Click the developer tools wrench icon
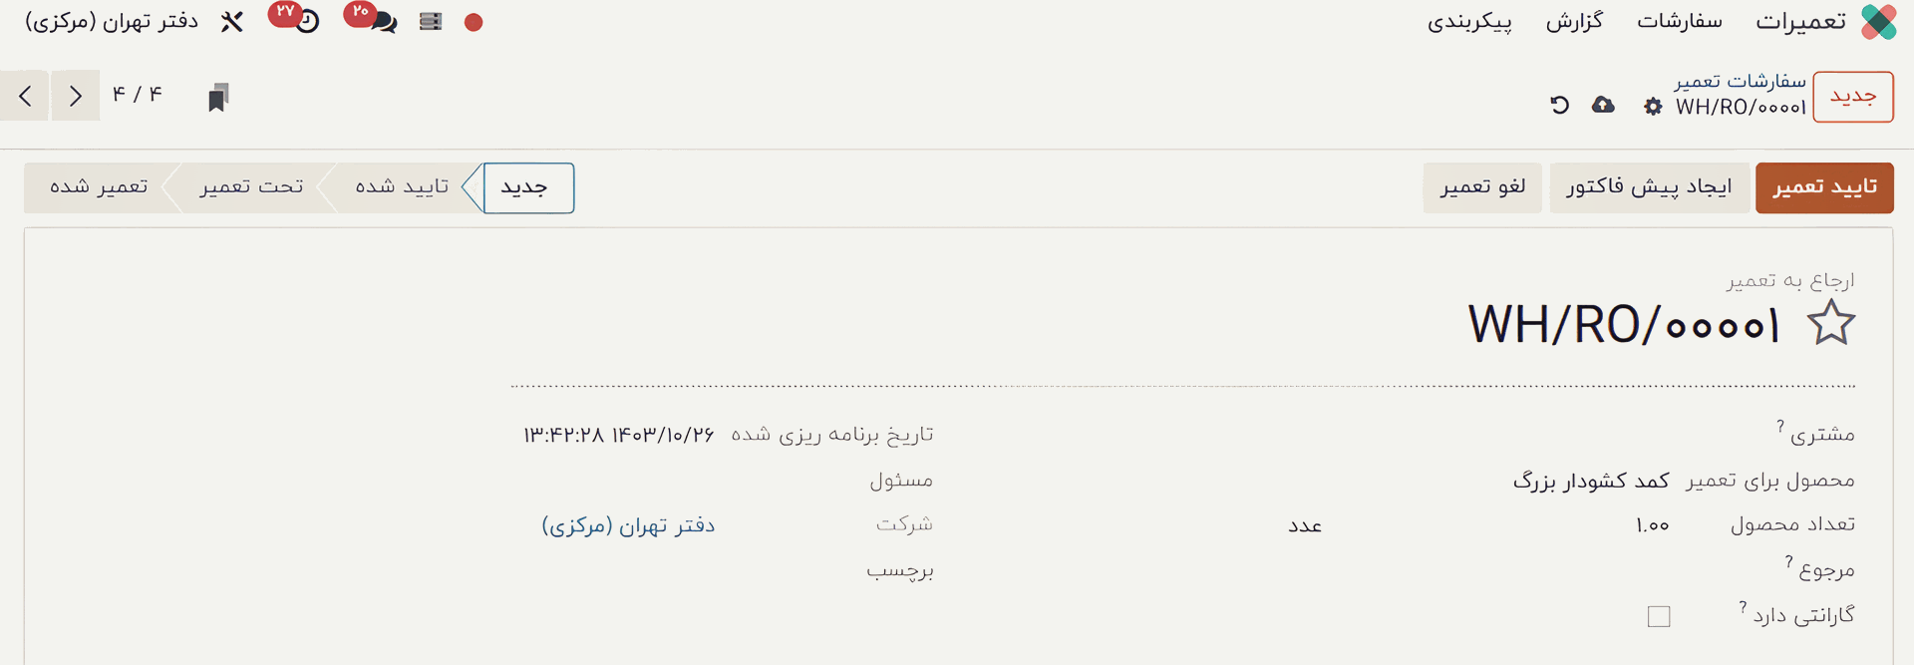Image resolution: width=1914 pixels, height=665 pixels. pyautogui.click(x=231, y=22)
